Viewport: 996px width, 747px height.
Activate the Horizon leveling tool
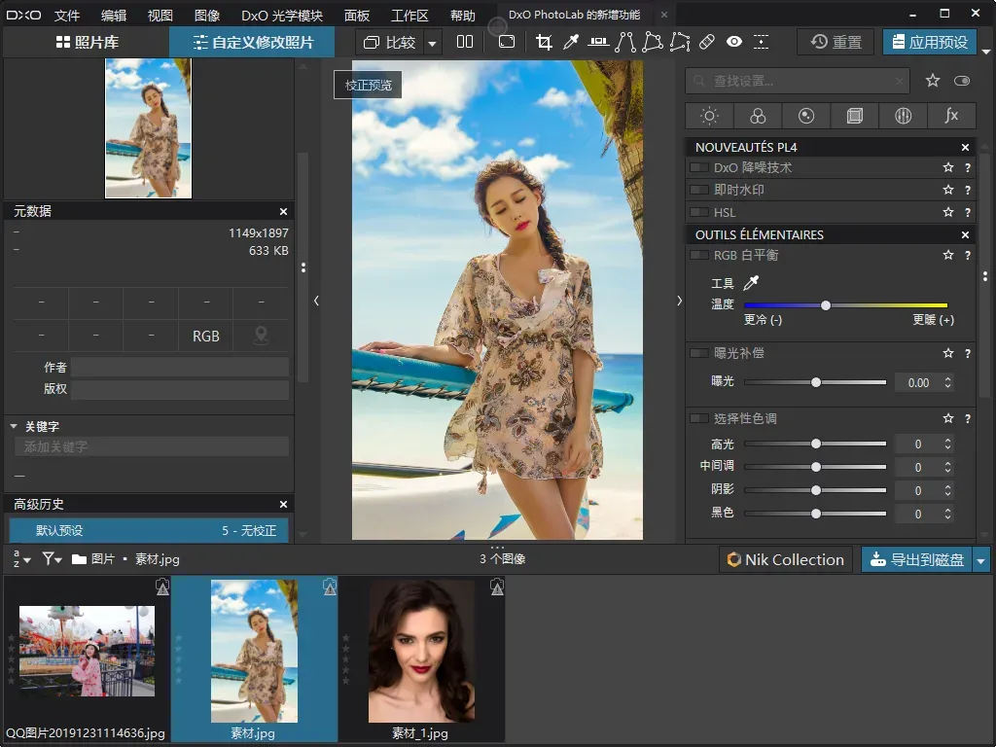[598, 42]
